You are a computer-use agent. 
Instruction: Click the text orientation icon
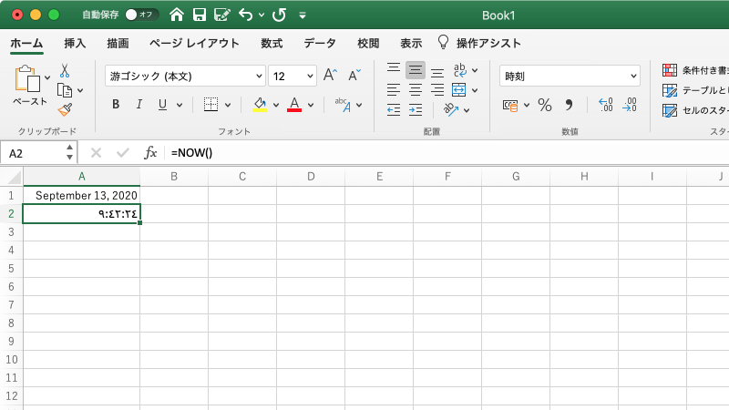point(451,109)
